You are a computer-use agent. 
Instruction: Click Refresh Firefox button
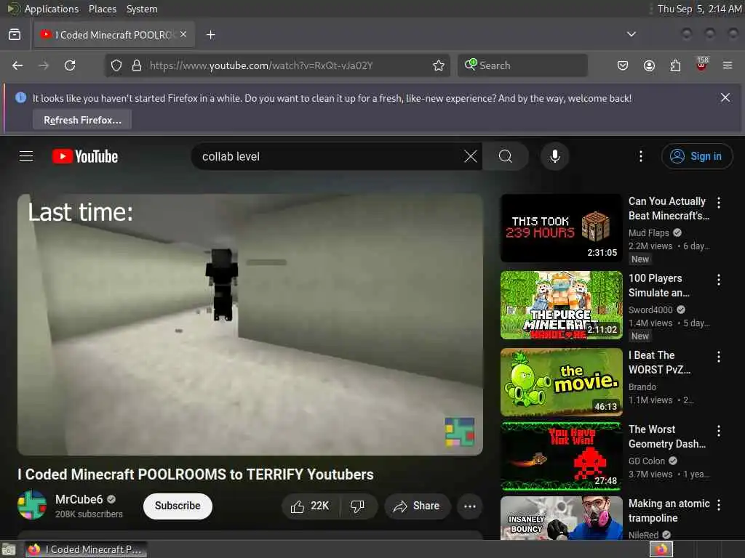(x=82, y=120)
